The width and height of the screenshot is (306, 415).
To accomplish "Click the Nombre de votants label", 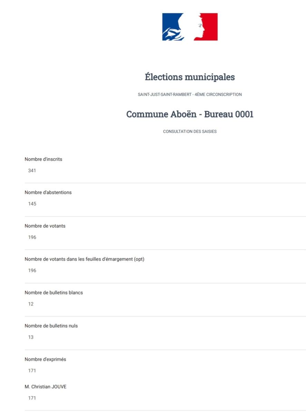I will pos(45,226).
